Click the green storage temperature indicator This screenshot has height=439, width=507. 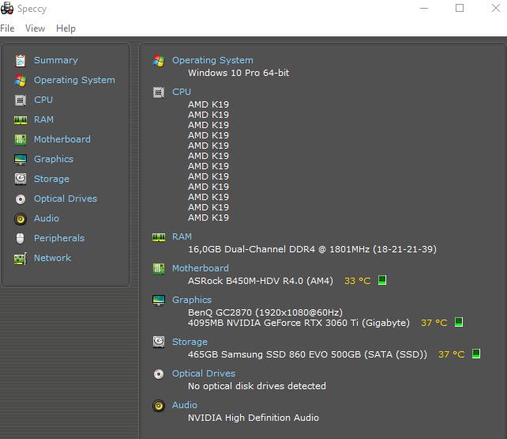click(476, 354)
